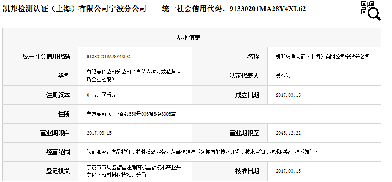Select the credit code value in the table
392x182 pixels.
109,57
